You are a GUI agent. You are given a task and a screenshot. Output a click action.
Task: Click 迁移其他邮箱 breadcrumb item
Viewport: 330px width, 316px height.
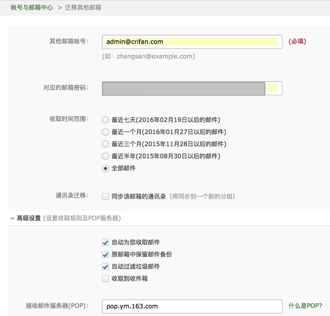click(83, 7)
